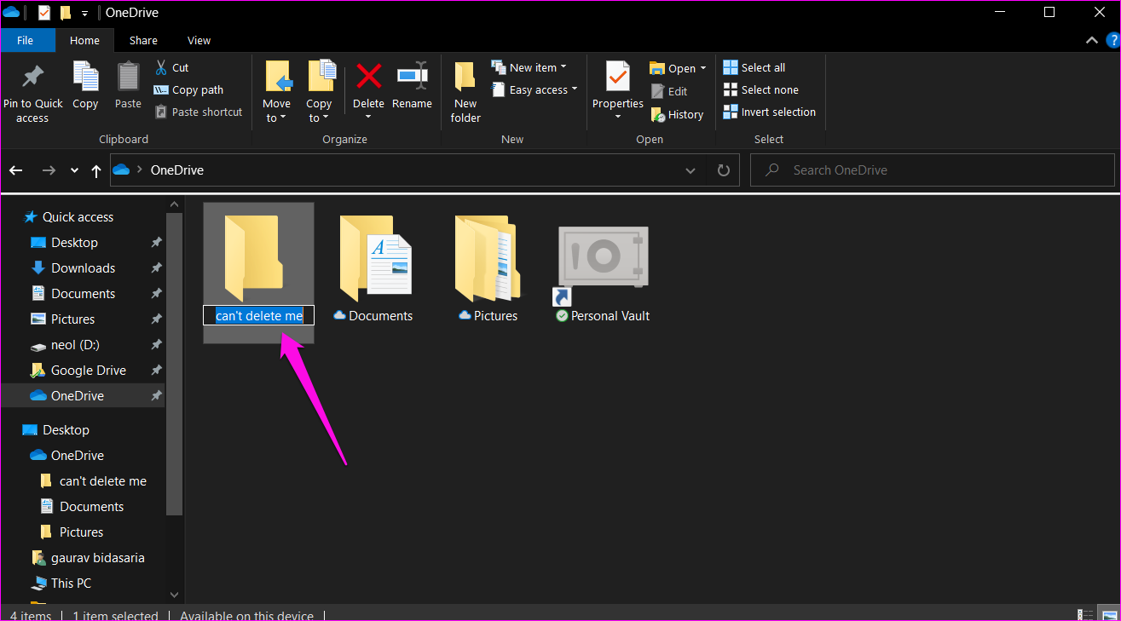Open the Move to dropdown
Viewport: 1121px width, 621px height.
pos(277,89)
